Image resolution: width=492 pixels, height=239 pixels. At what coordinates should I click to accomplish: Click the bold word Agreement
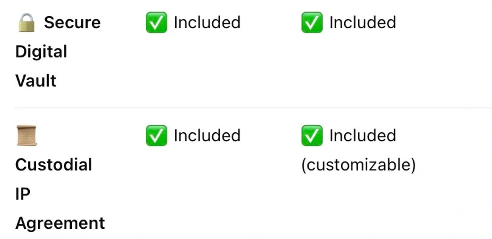[x=60, y=224]
